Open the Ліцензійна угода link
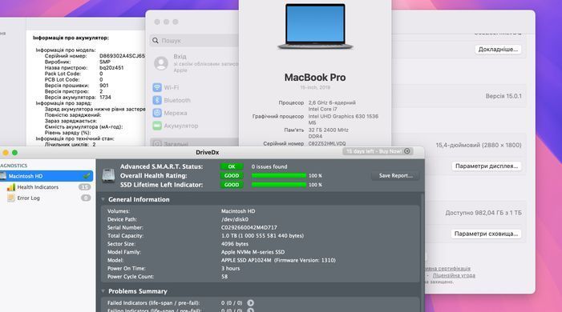 click(454, 275)
